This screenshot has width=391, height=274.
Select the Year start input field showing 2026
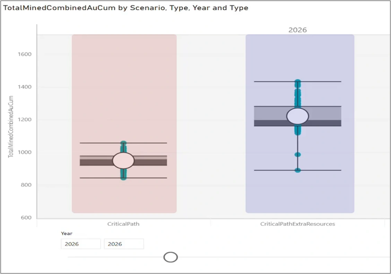(x=81, y=244)
